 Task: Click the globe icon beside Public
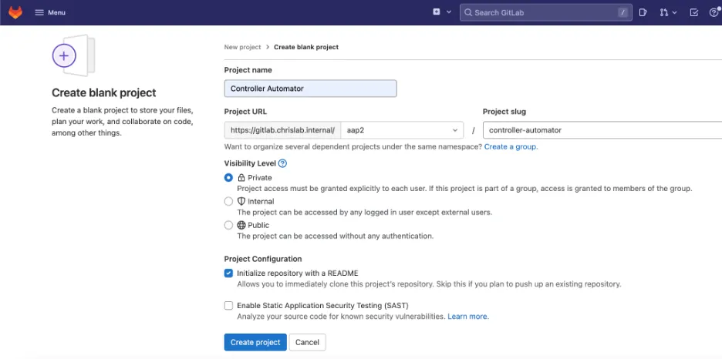click(x=241, y=225)
